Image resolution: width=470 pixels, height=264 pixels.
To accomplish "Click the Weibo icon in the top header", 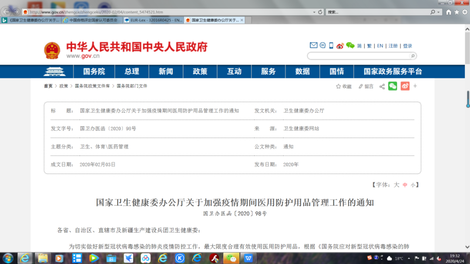I will (341, 45).
